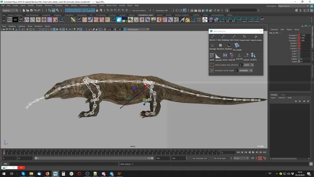Click the blue vtx_weight icon

[237, 45]
